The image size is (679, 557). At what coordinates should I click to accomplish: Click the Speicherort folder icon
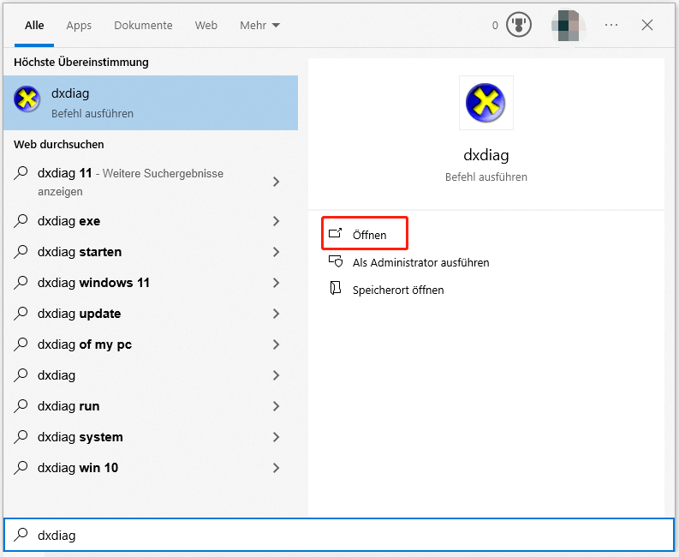point(336,288)
